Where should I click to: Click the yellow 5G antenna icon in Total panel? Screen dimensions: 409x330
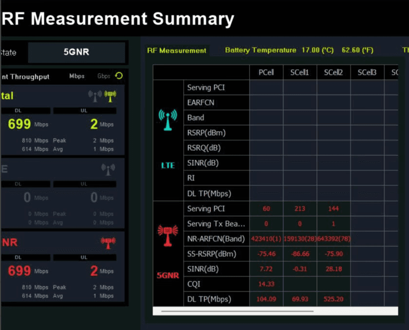[110, 96]
